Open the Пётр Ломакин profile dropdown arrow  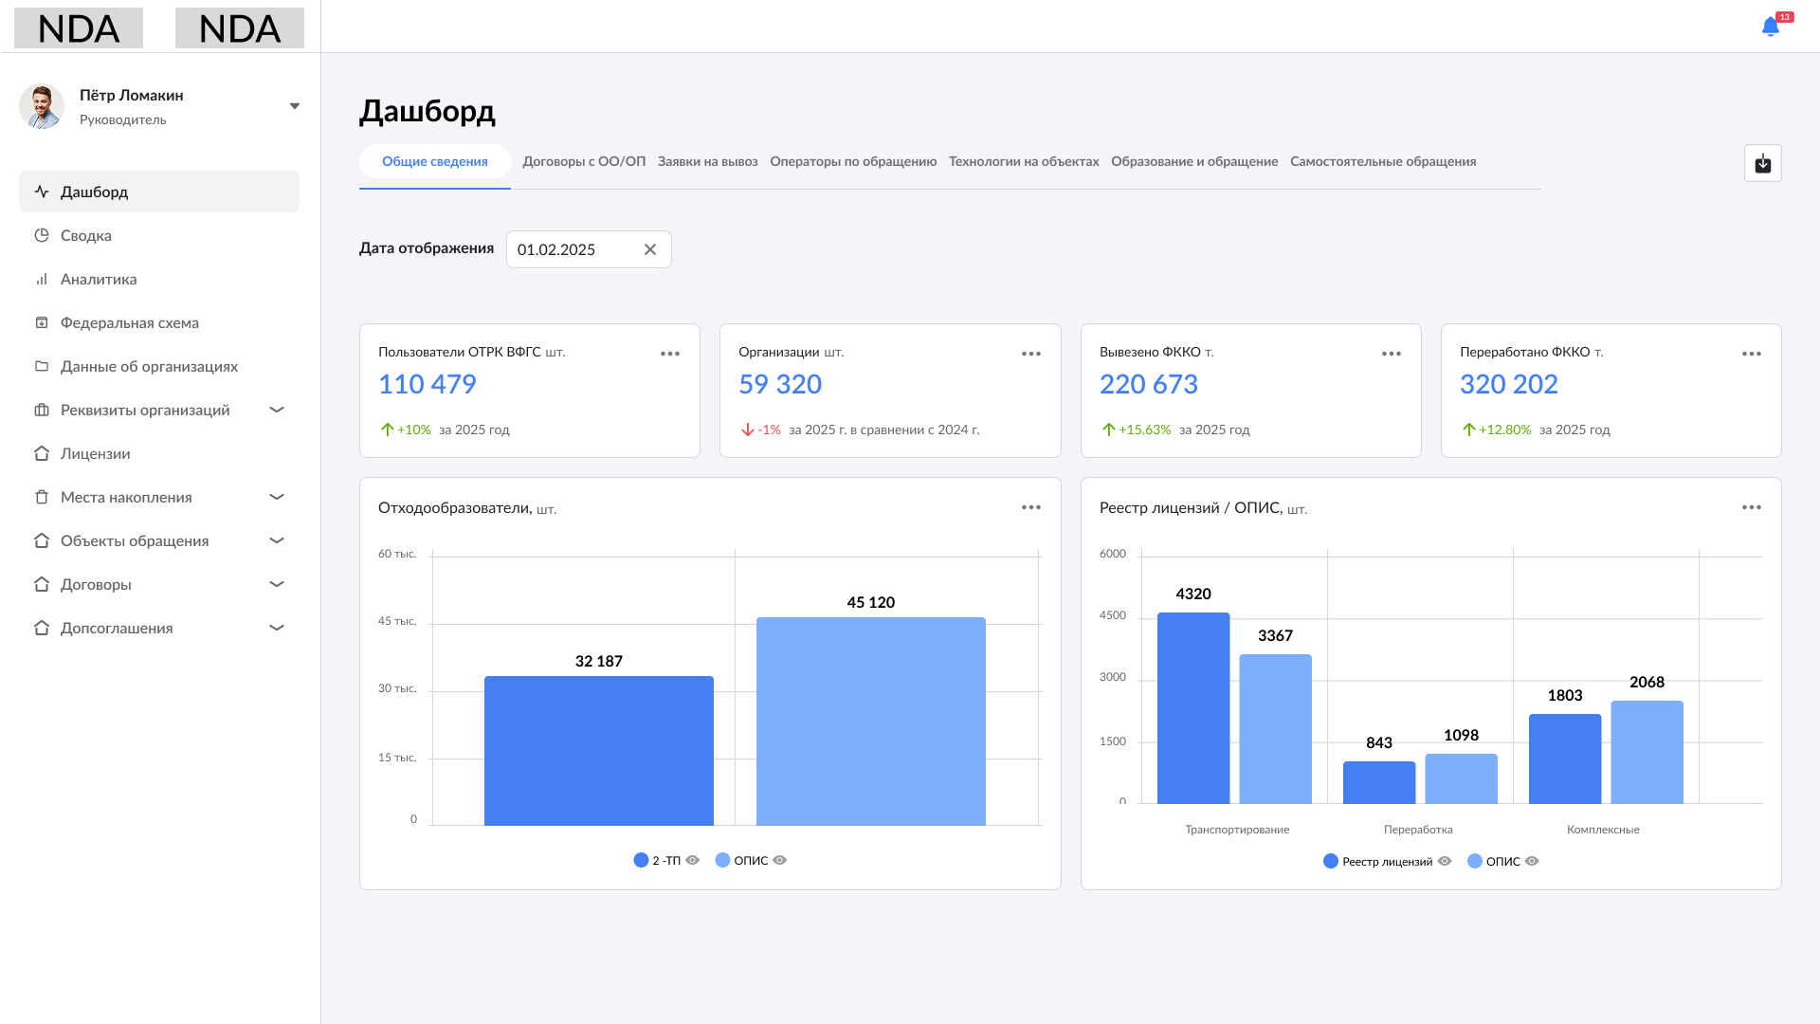[295, 106]
